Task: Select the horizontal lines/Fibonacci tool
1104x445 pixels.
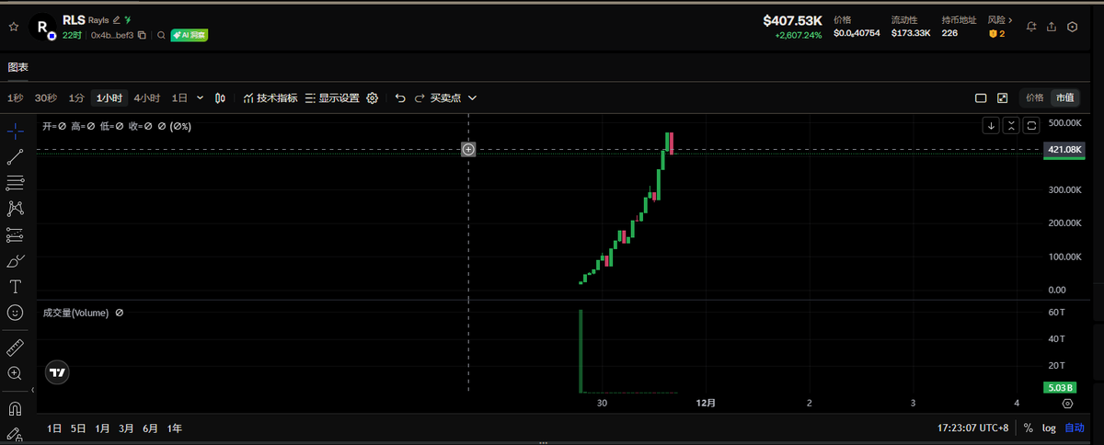Action: click(x=15, y=182)
